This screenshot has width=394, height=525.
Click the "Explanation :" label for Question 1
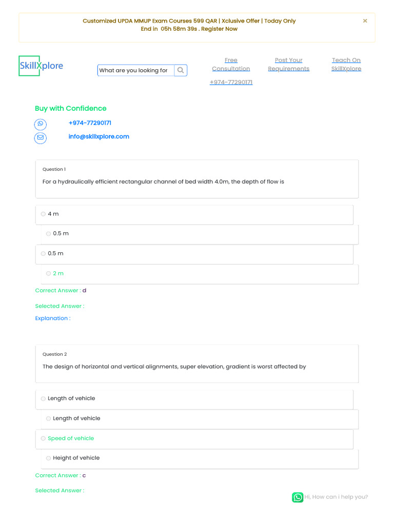[53, 318]
